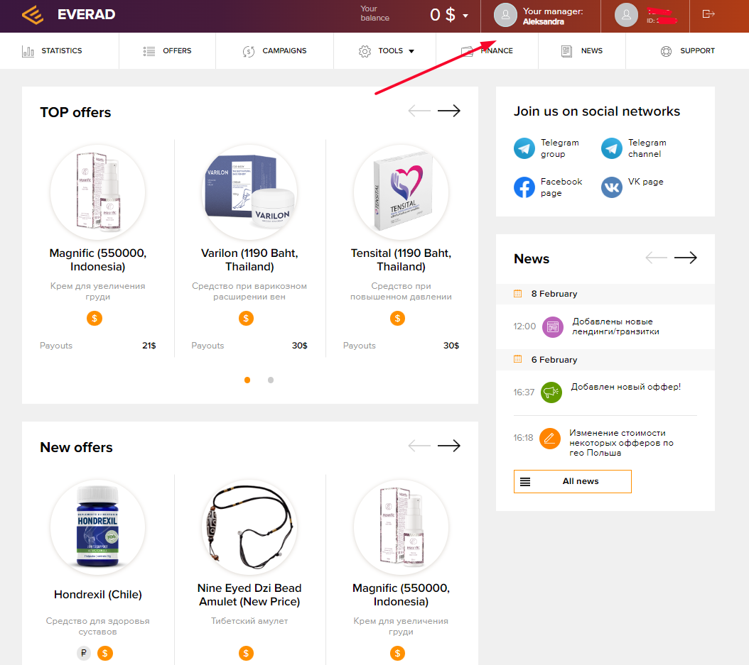The width and height of the screenshot is (749, 665).
Task: Open the Telegram group link icon
Action: click(x=524, y=148)
